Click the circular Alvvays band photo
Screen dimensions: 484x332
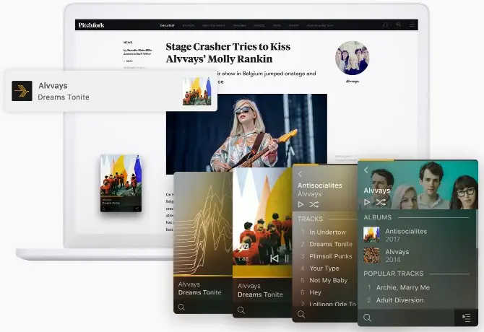click(353, 58)
